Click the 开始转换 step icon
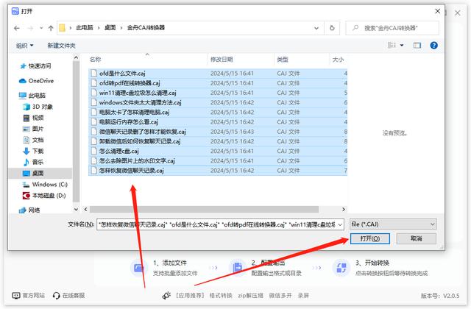The height and width of the screenshot is (309, 471). pos(341,268)
